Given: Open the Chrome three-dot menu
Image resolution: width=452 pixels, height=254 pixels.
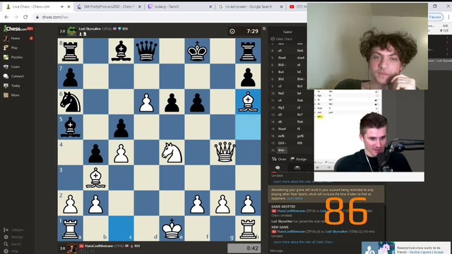Looking at the screenshot, I should pyautogui.click(x=448, y=17).
